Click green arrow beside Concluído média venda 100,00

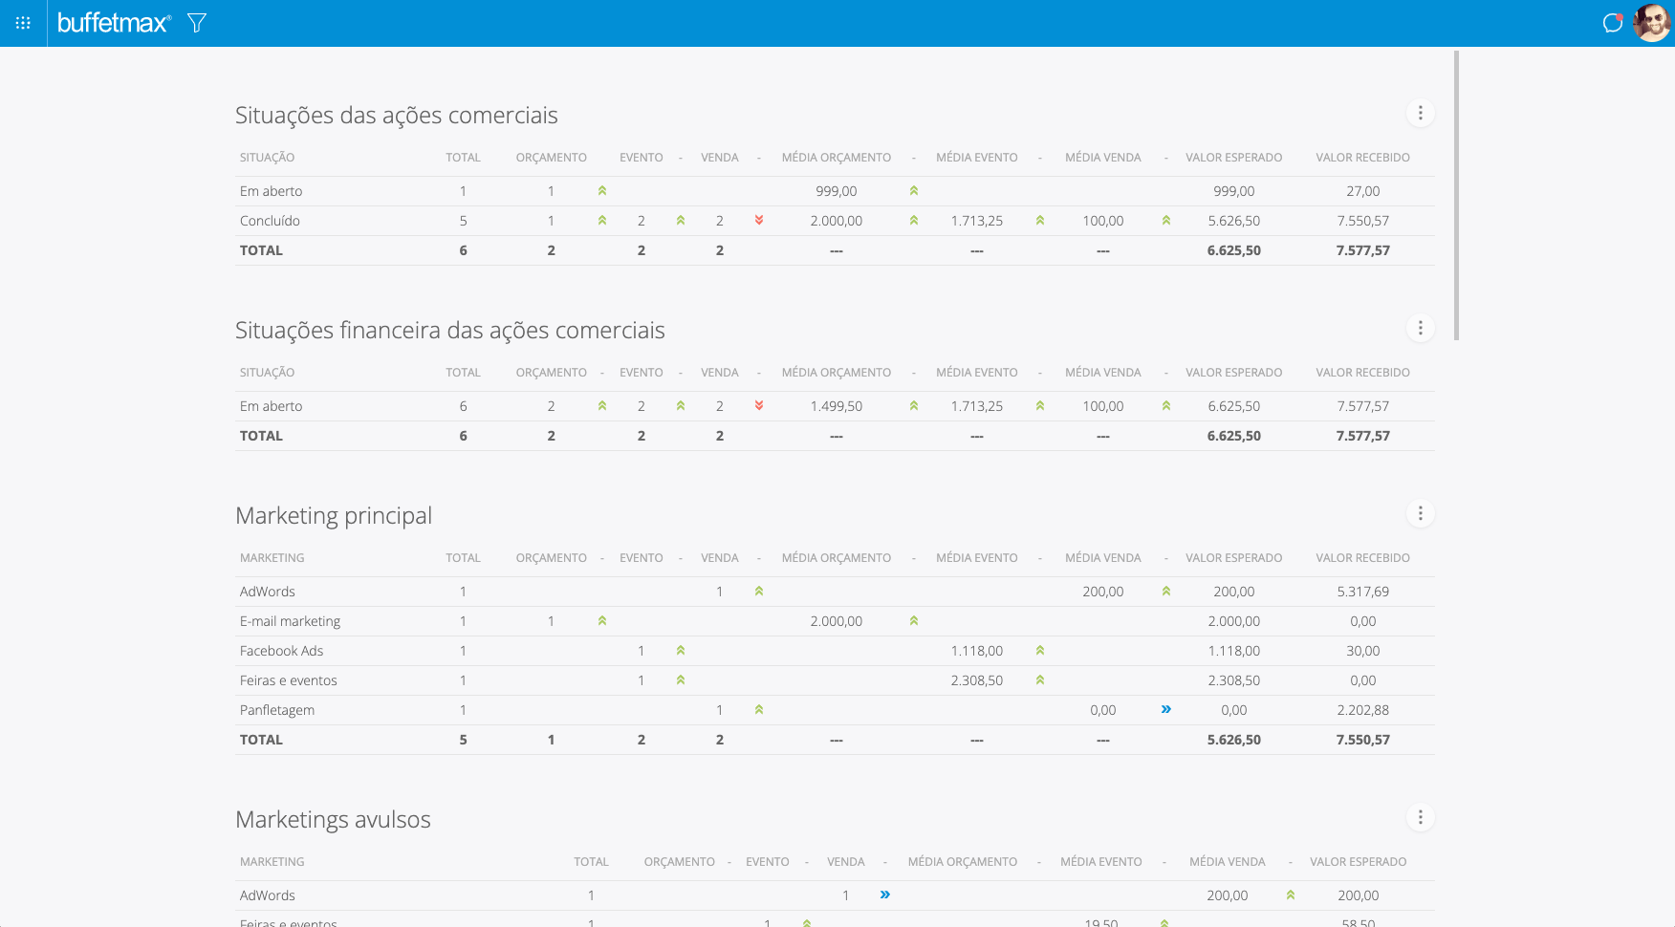pyautogui.click(x=1166, y=221)
